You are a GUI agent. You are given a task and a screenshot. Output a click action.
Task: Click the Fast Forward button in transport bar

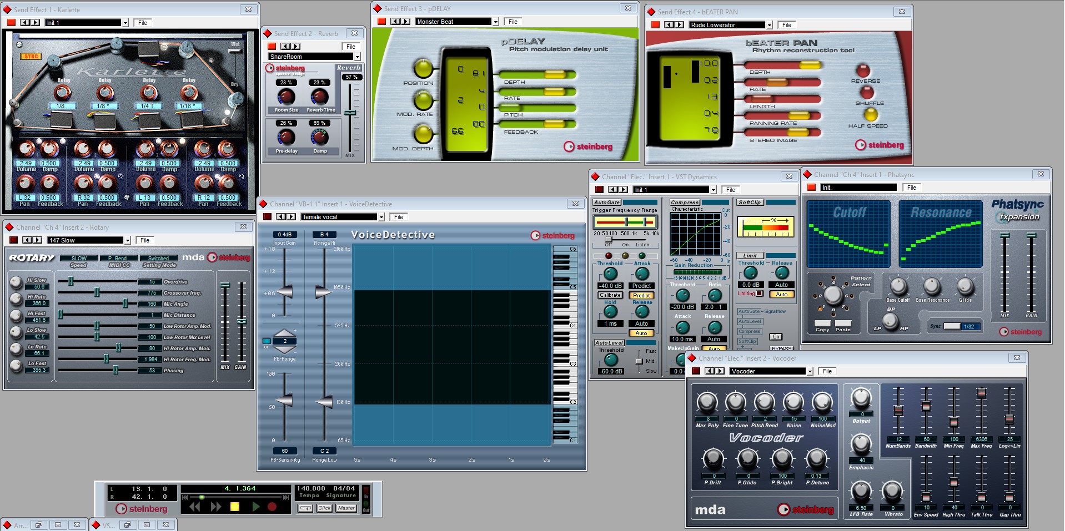point(215,507)
